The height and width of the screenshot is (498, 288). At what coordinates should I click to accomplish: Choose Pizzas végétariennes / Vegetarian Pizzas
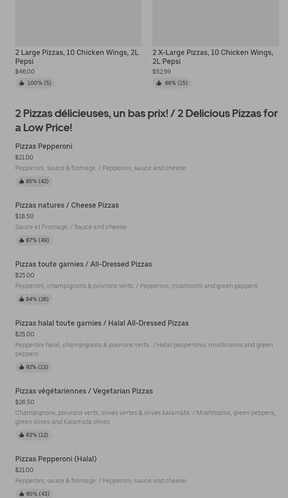84,391
